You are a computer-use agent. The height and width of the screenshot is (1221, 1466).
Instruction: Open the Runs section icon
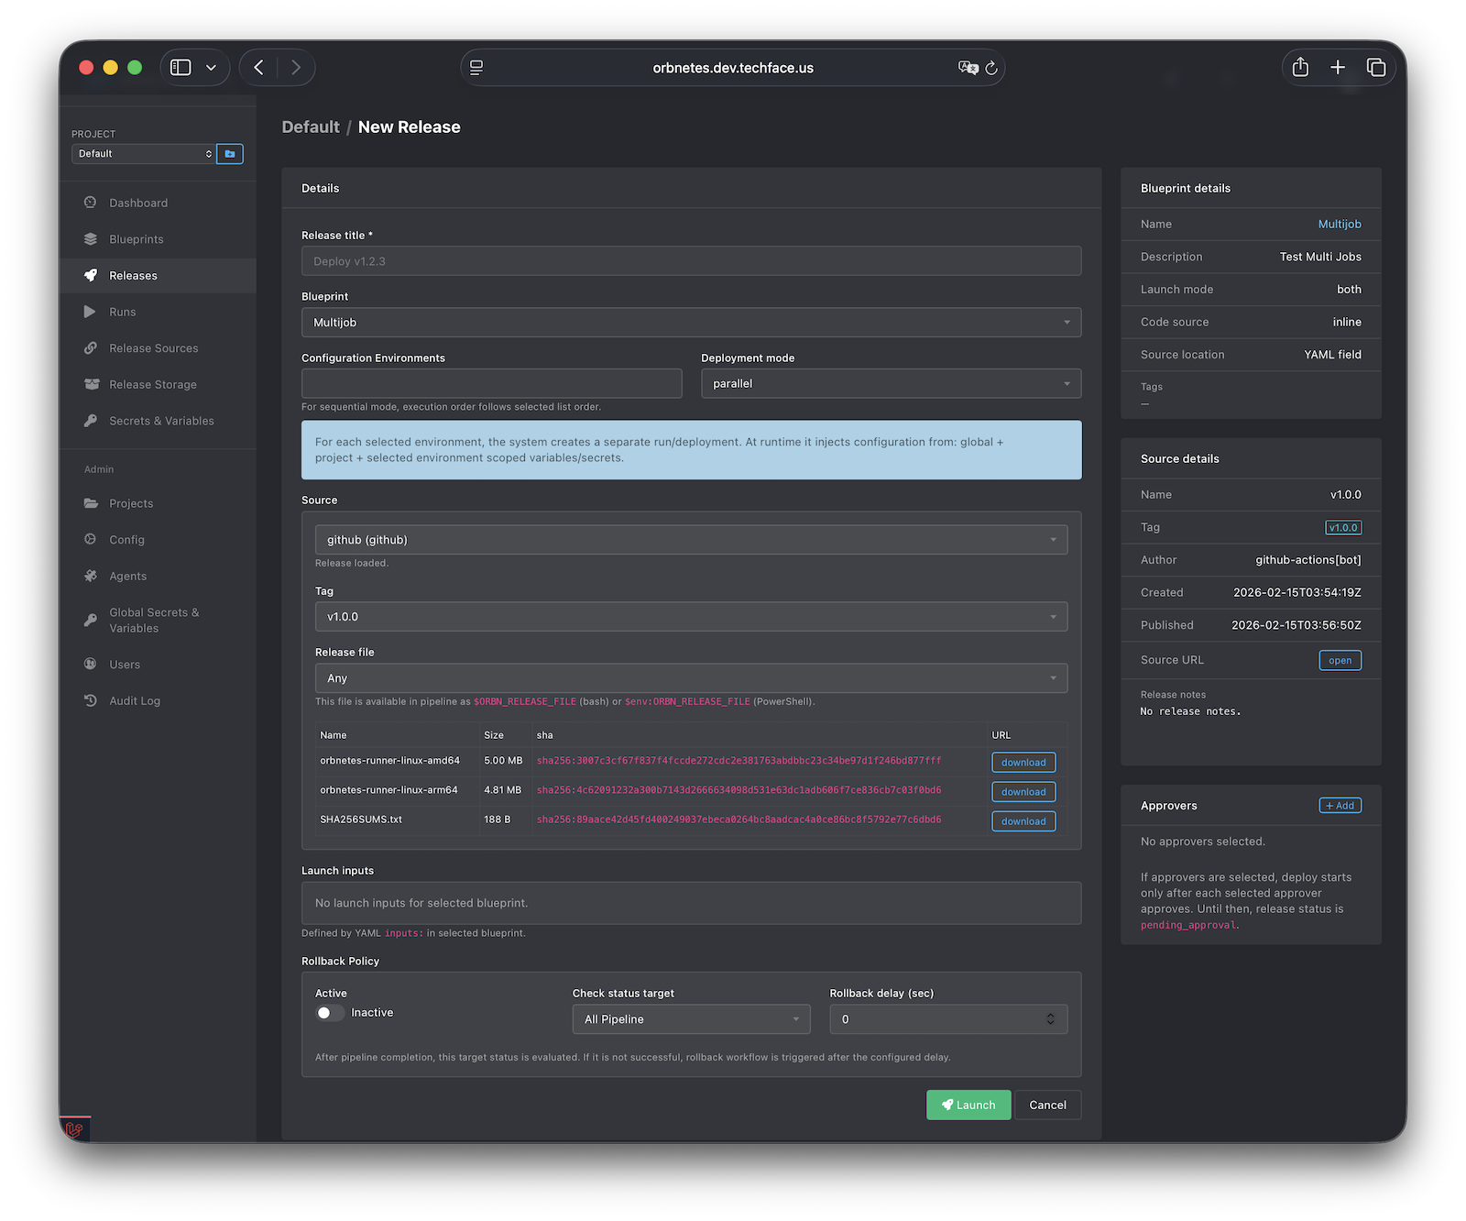coord(91,312)
